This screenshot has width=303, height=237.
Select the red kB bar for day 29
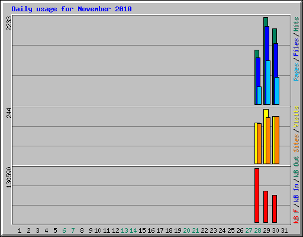pyautogui.click(x=266, y=207)
